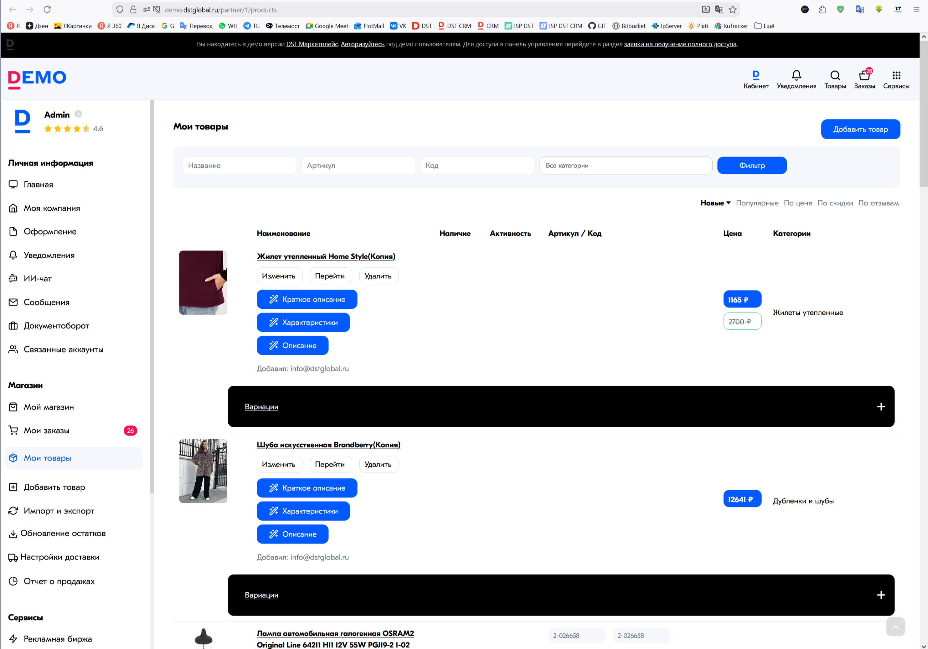928x649 pixels.
Task: Reload the page with the browser refresh icon
Action: pyautogui.click(x=47, y=10)
